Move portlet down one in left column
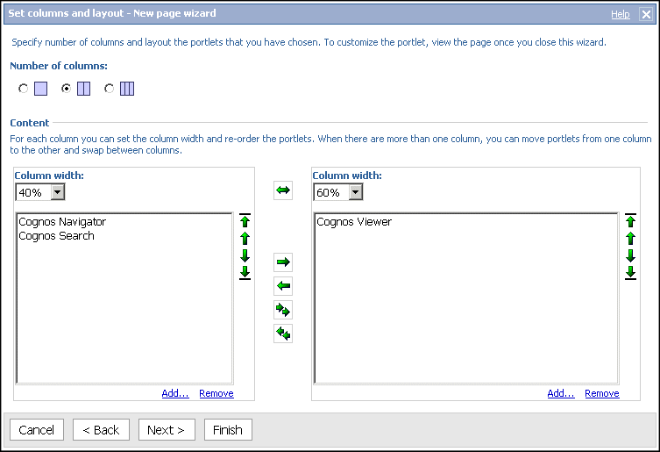Screen dimensions: 660x452 click(x=245, y=255)
